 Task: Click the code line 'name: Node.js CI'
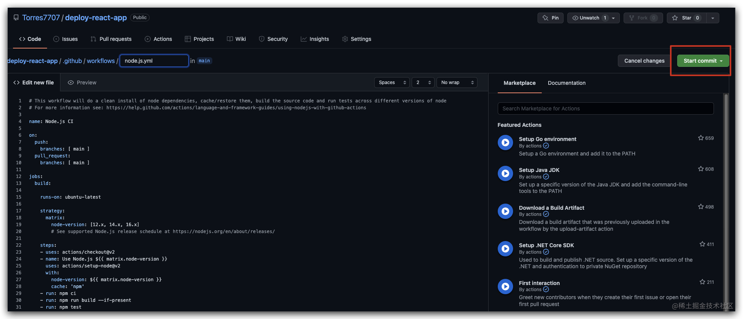pyautogui.click(x=51, y=121)
